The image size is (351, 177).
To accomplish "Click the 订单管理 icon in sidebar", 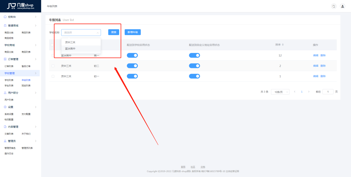I will pos(5,59).
